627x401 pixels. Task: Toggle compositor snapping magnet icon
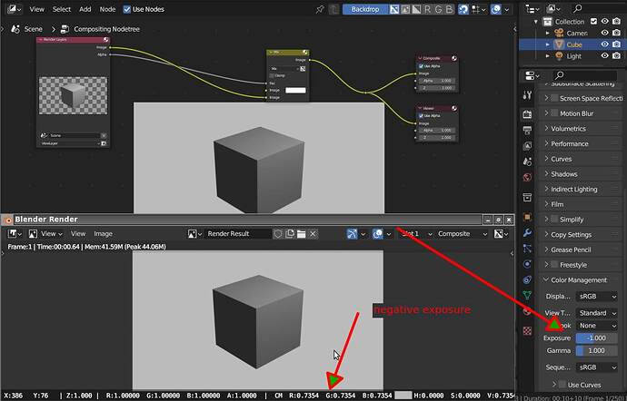point(463,9)
